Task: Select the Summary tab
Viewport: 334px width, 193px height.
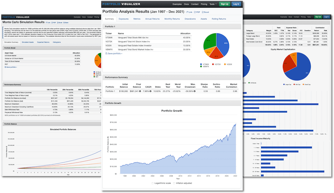Action: (x=109, y=19)
